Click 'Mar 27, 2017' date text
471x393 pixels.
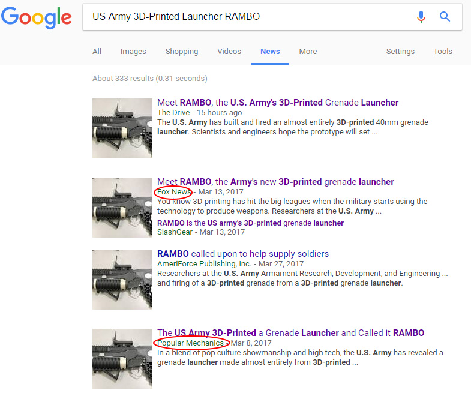click(281, 264)
